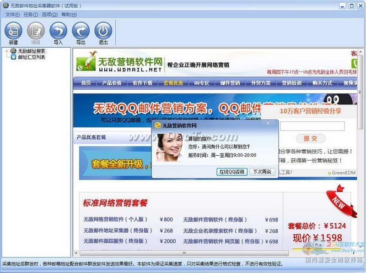
Task: Open the 任务(T) menu
Action: 31,14
